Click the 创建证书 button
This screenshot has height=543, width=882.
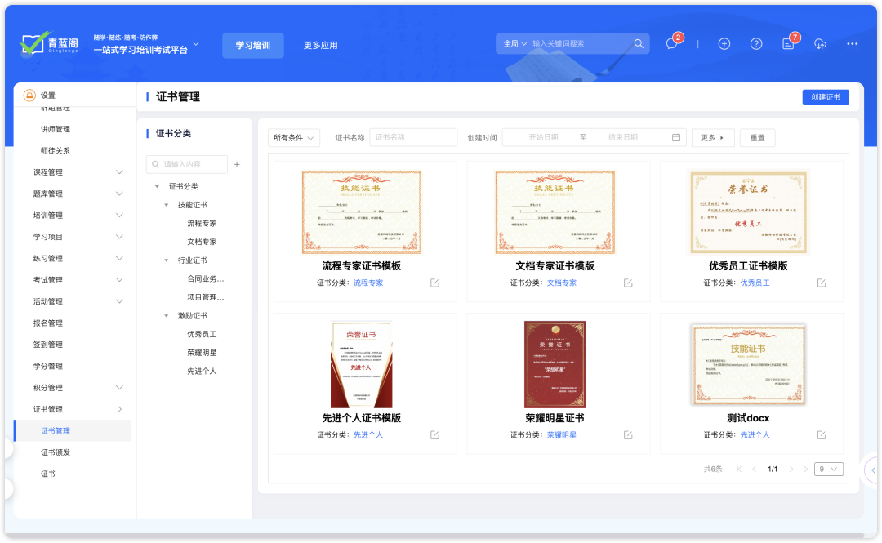(826, 96)
